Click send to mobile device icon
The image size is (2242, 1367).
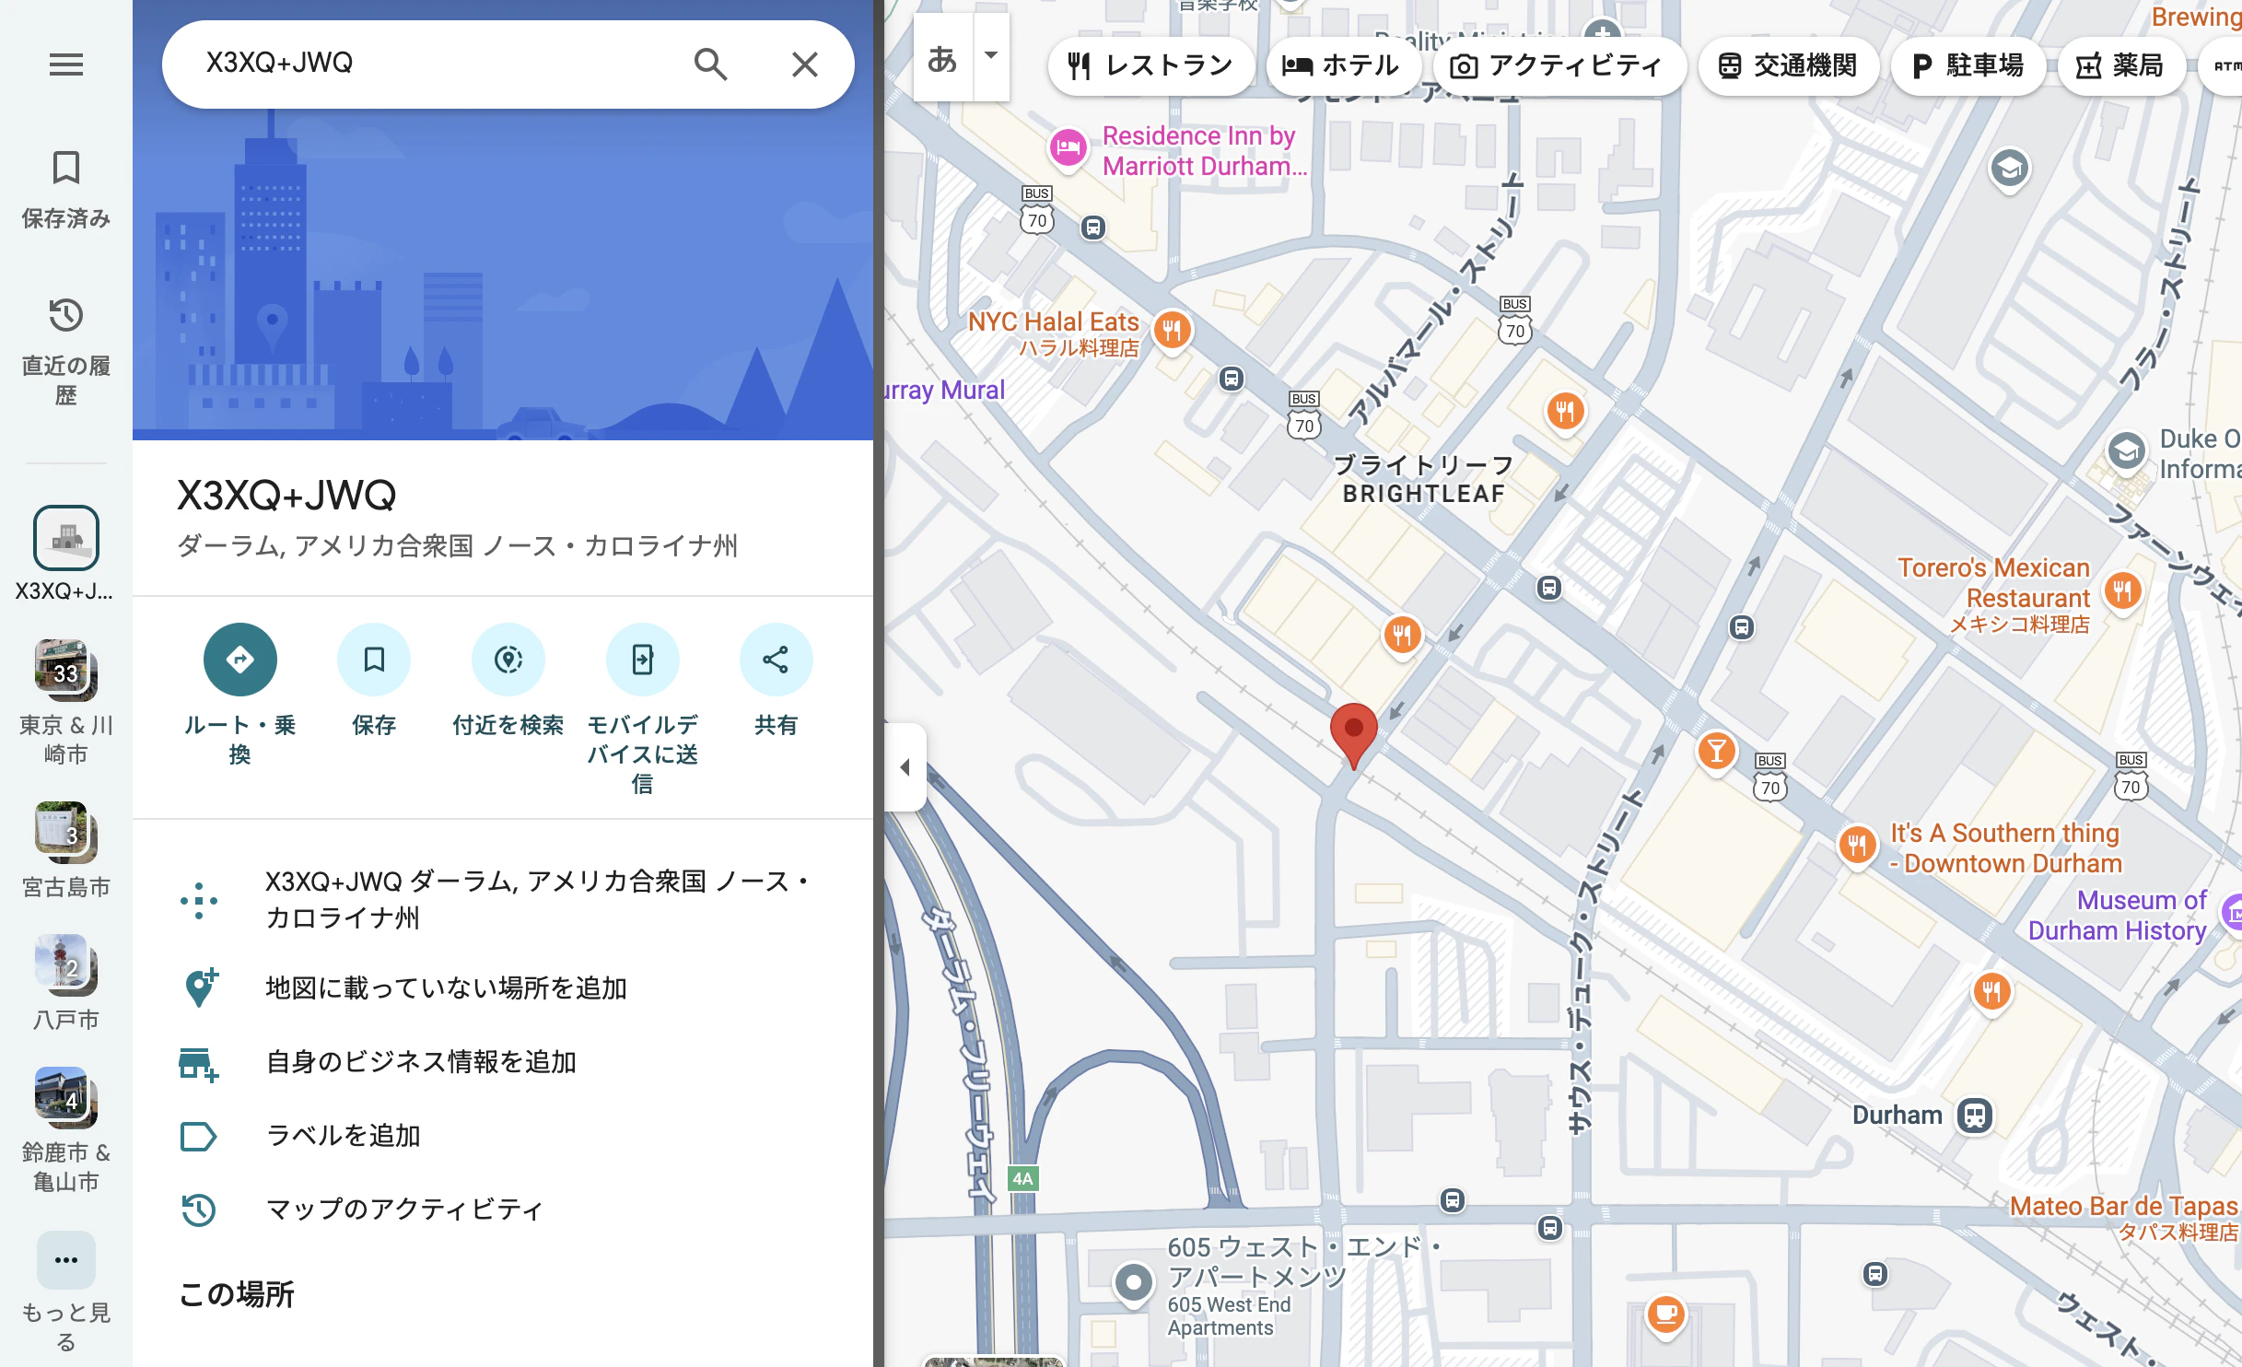tap(642, 659)
